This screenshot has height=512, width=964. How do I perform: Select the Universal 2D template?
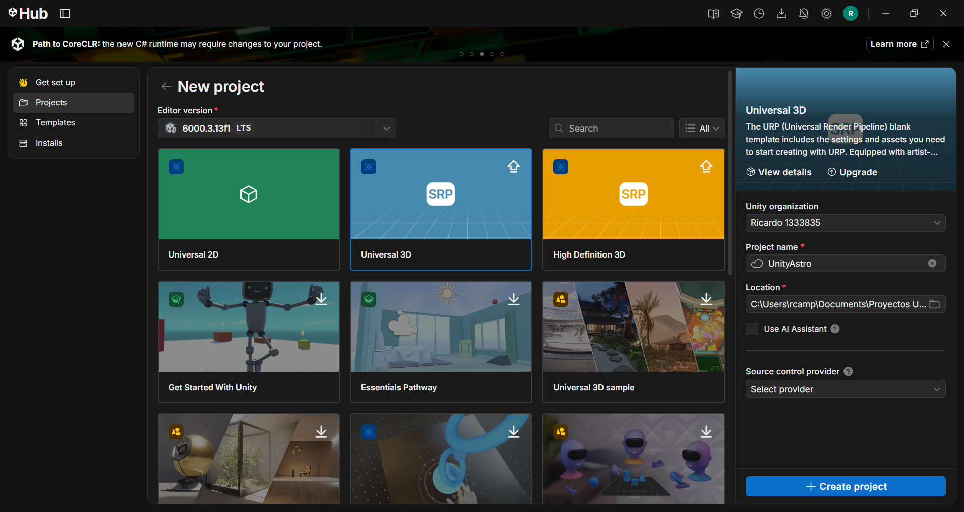point(249,209)
